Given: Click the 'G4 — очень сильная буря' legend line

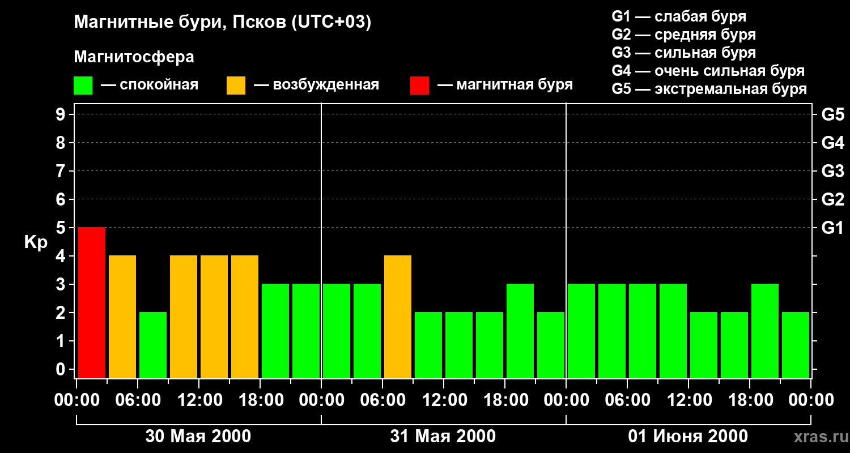Looking at the screenshot, I should tap(708, 71).
